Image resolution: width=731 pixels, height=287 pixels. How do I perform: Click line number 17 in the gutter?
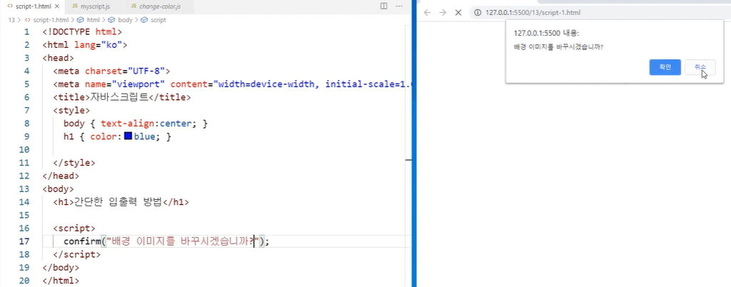click(x=24, y=241)
